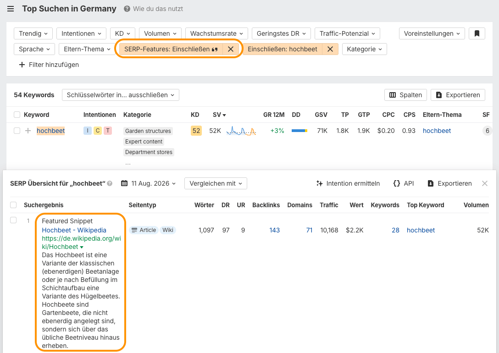Click Wie du das nutzt link

(158, 9)
